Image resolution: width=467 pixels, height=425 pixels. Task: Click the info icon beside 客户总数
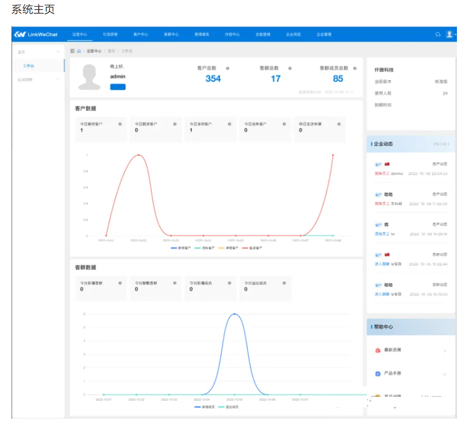pos(228,68)
